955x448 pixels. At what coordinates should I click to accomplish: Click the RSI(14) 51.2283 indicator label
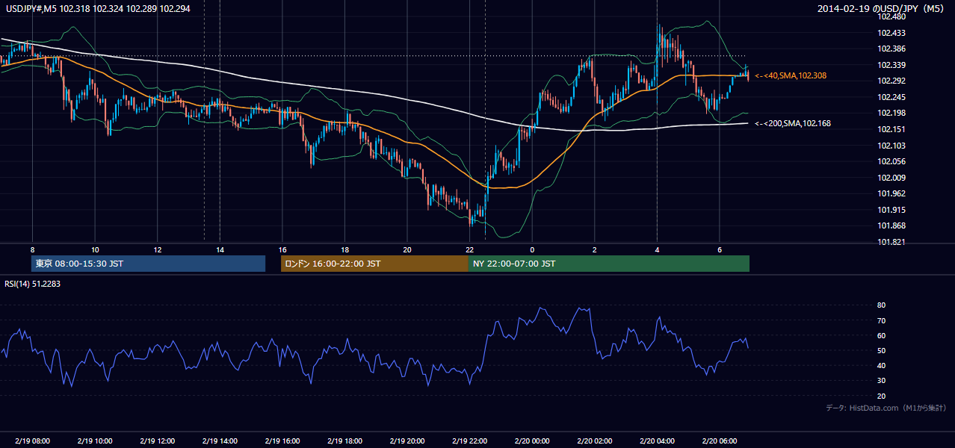(x=32, y=284)
